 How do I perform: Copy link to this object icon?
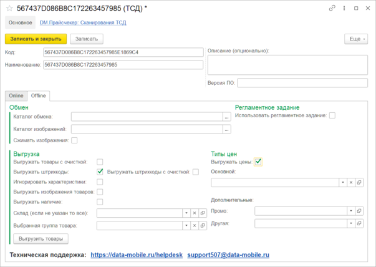pyautogui.click(x=332, y=8)
